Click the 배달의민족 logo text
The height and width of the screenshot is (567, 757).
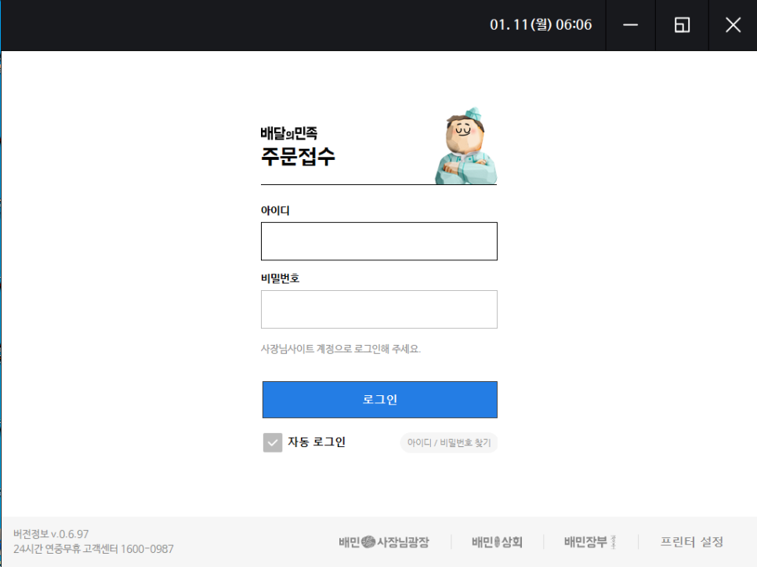click(x=289, y=133)
